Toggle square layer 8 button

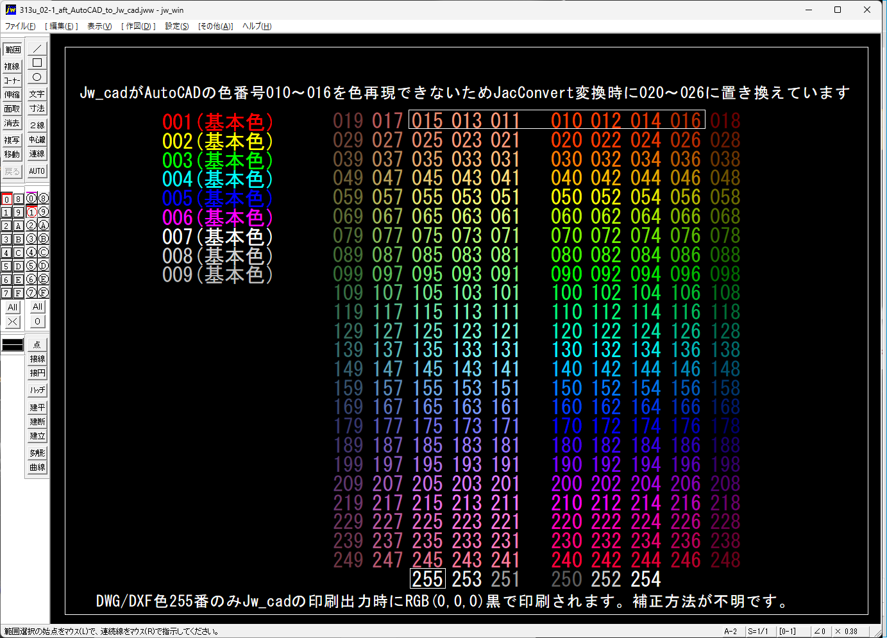pyautogui.click(x=19, y=199)
